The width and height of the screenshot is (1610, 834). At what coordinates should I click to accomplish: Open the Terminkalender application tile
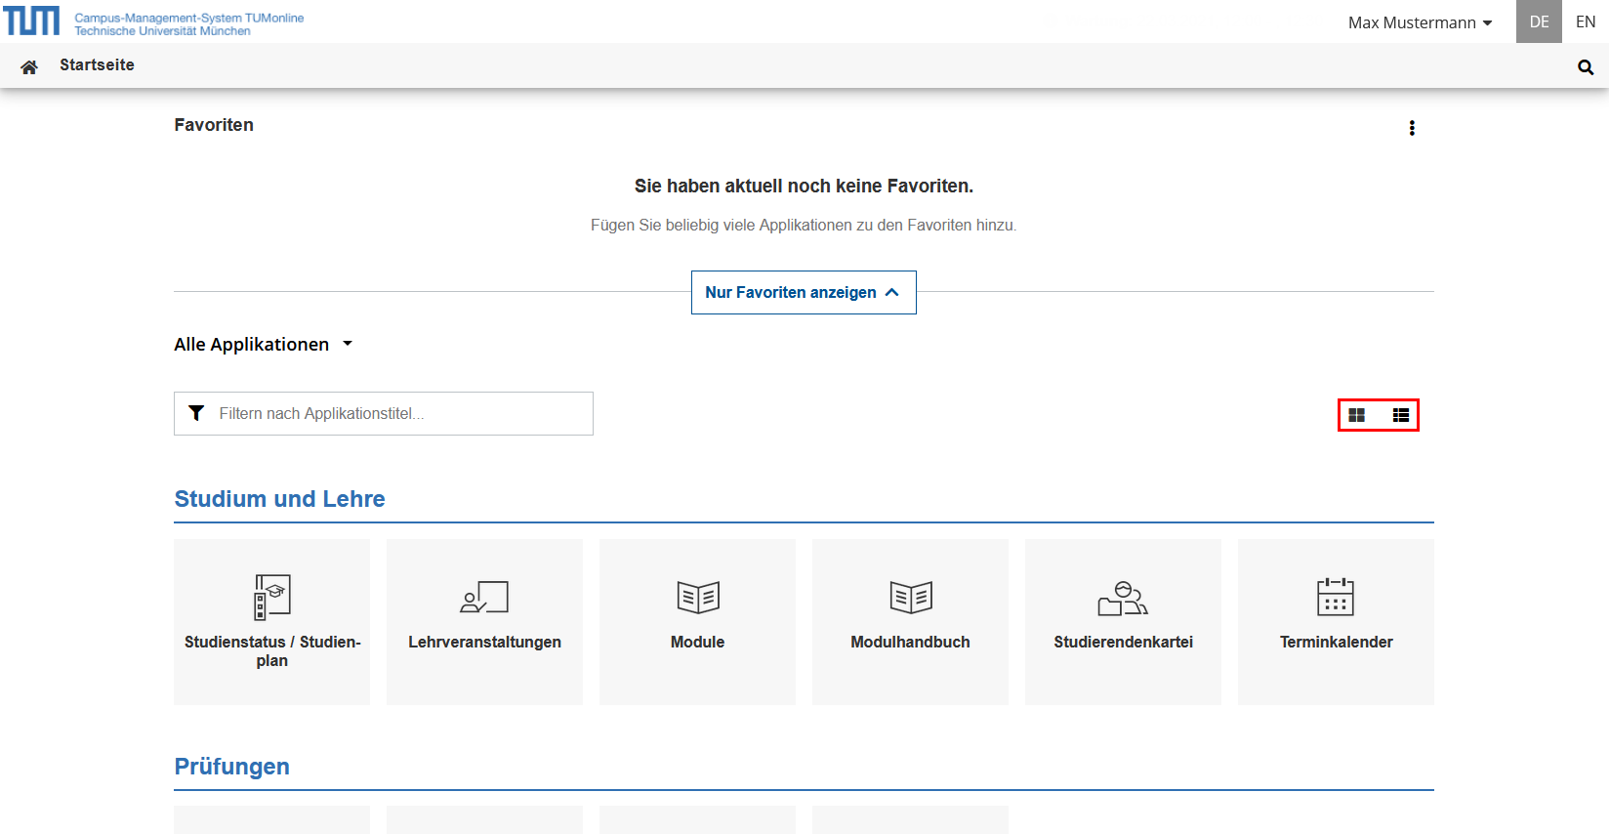click(1336, 621)
